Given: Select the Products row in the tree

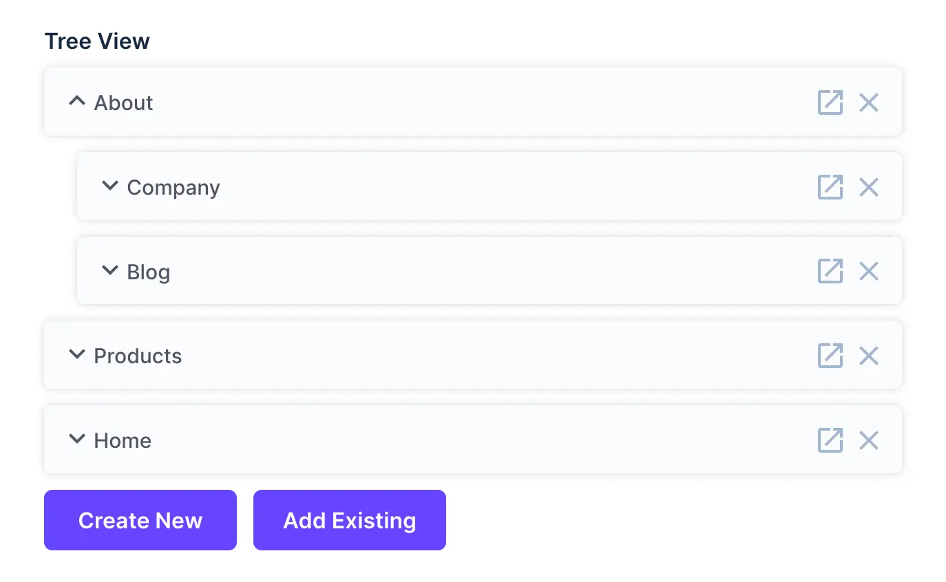Looking at the screenshot, I should tap(138, 356).
